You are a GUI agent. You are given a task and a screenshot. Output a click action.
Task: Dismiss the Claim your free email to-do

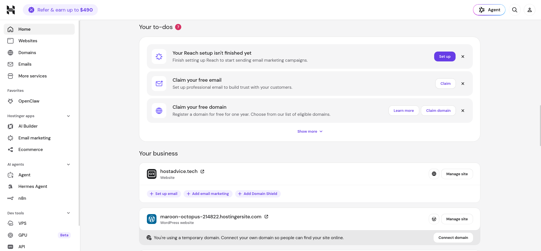point(463,84)
